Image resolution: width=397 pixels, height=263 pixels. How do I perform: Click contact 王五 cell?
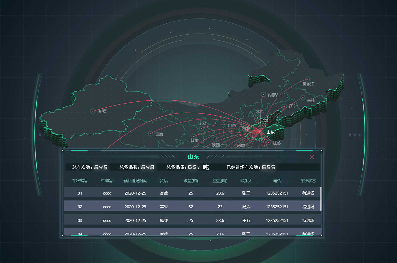click(x=246, y=220)
